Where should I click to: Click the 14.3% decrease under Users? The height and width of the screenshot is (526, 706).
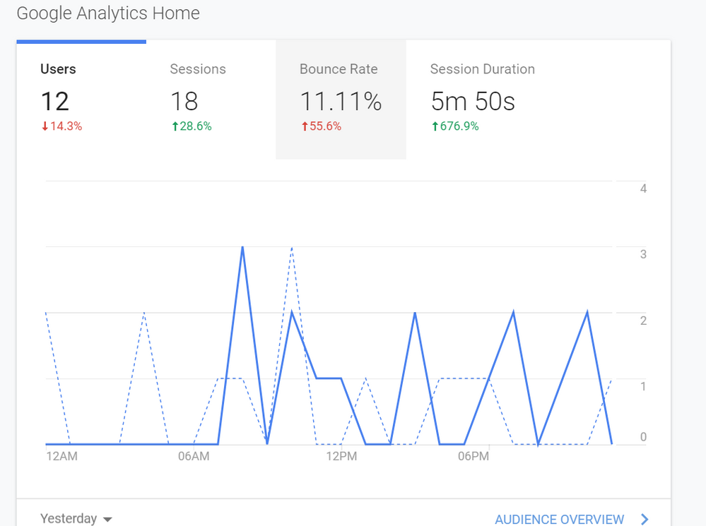point(61,126)
